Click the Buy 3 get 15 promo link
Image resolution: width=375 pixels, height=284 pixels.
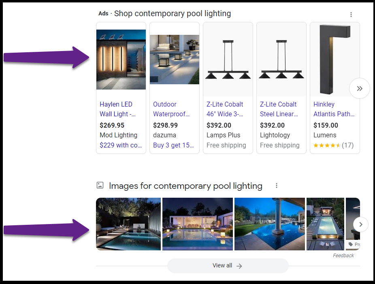173,145
